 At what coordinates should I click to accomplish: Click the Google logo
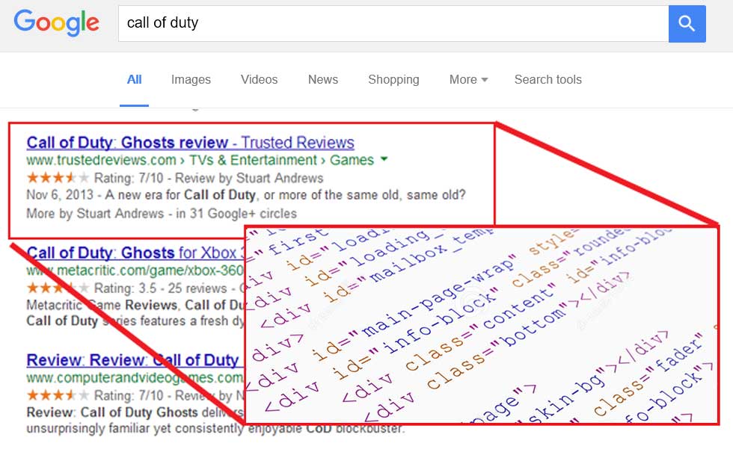pos(56,23)
